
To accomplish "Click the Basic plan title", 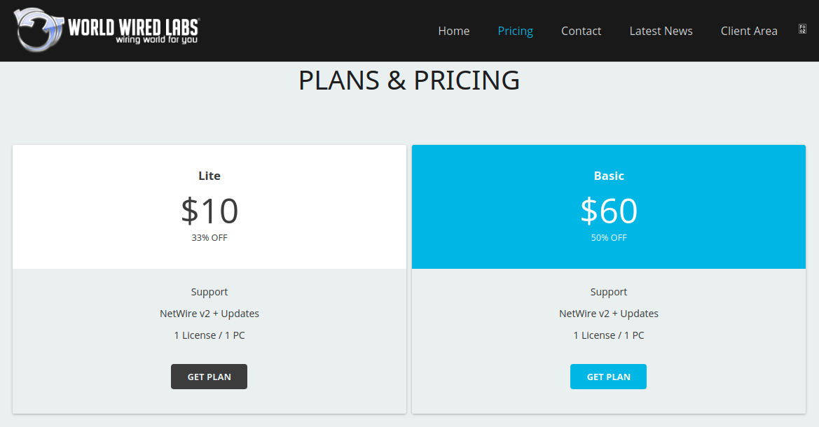I will coord(609,176).
